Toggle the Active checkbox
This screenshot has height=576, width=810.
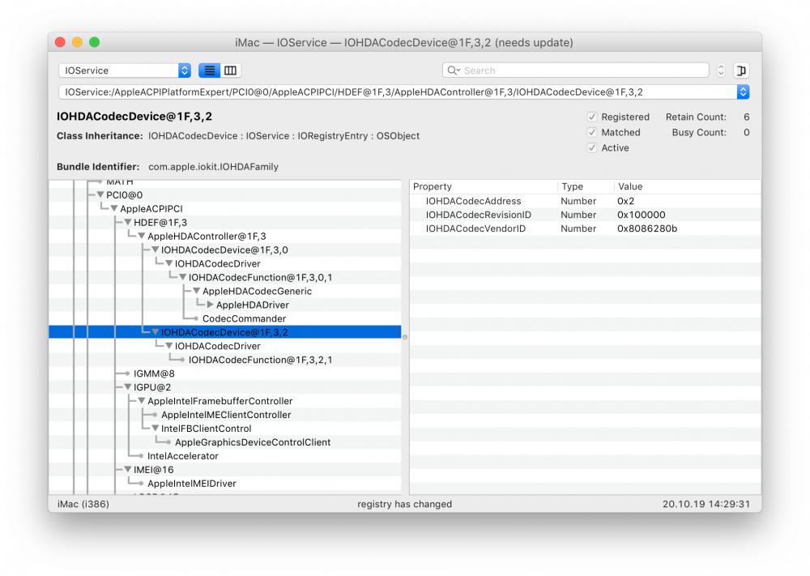point(592,147)
